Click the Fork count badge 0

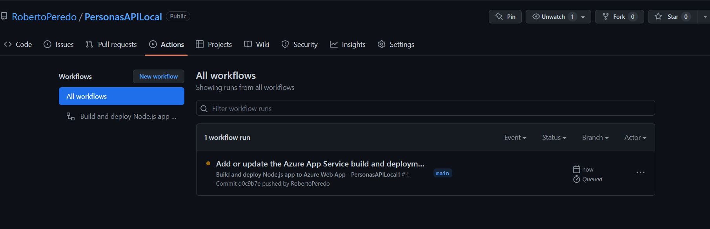pos(632,17)
